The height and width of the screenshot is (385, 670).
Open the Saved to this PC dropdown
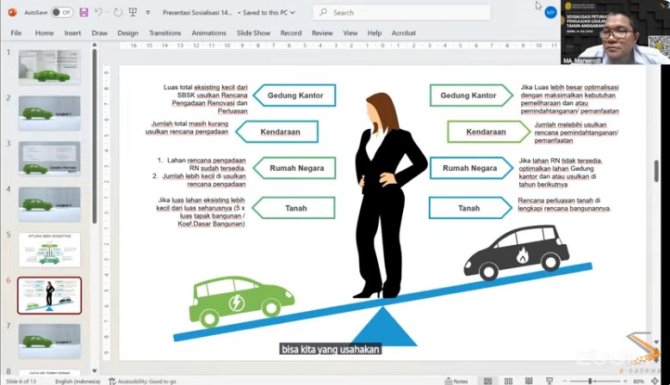pos(270,12)
